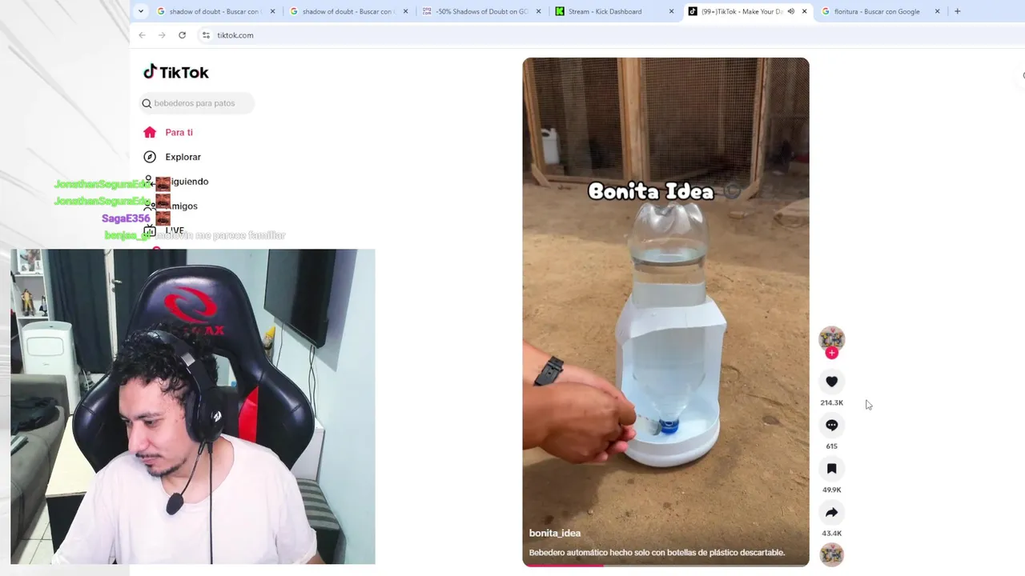Screen dimensions: 1025x576
Task: Reload the page with the refresh icon
Action: (182, 35)
